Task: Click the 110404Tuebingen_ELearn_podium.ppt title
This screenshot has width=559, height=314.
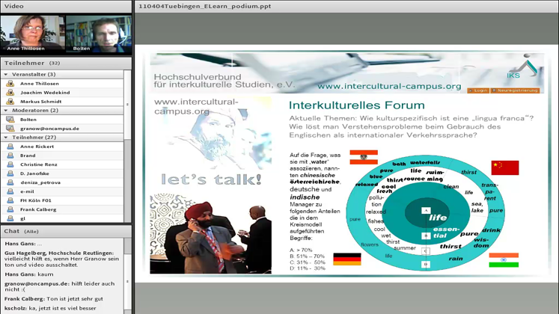Action: tap(204, 7)
